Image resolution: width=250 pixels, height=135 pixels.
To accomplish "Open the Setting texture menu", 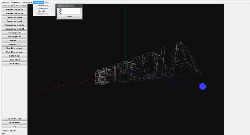I will [x=27, y=2].
